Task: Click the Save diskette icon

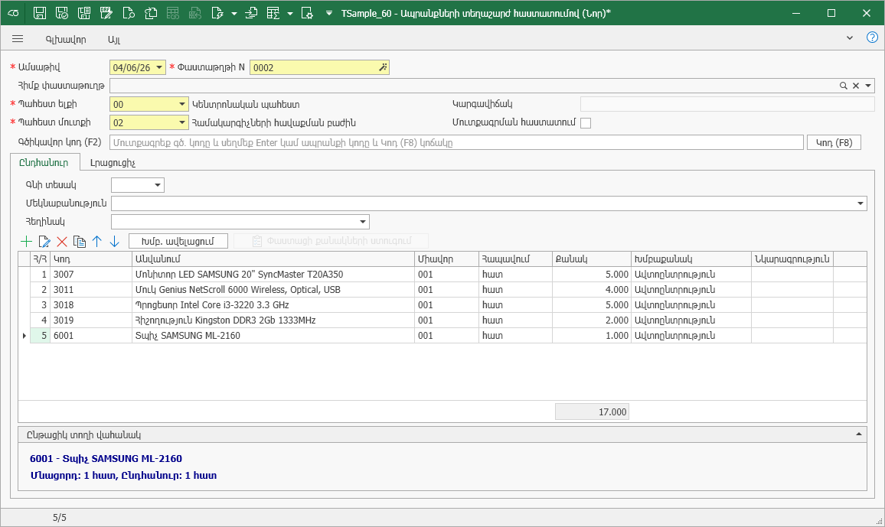Action: tap(40, 13)
